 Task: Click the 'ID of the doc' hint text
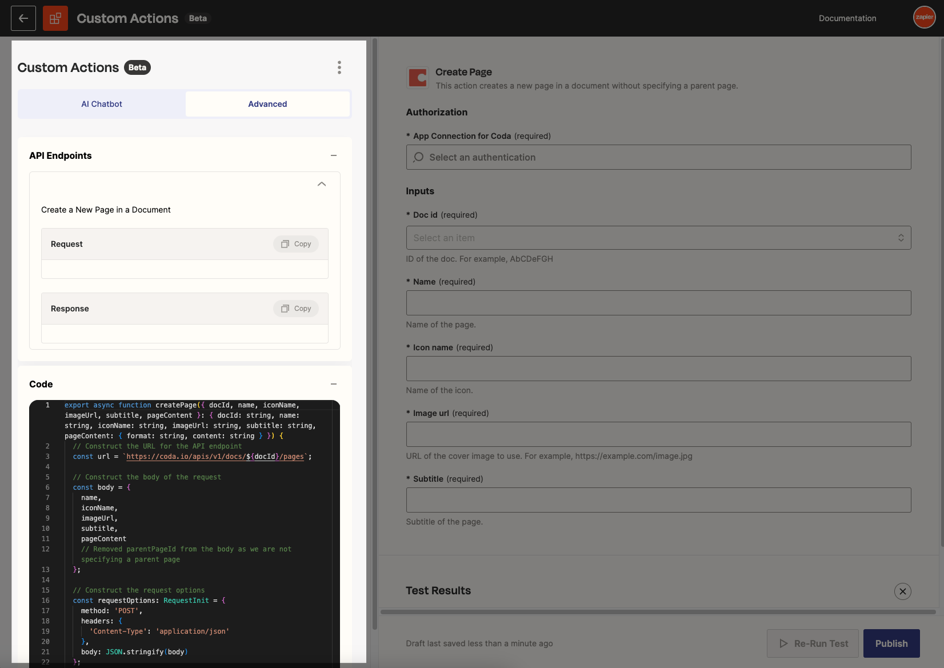(x=479, y=259)
